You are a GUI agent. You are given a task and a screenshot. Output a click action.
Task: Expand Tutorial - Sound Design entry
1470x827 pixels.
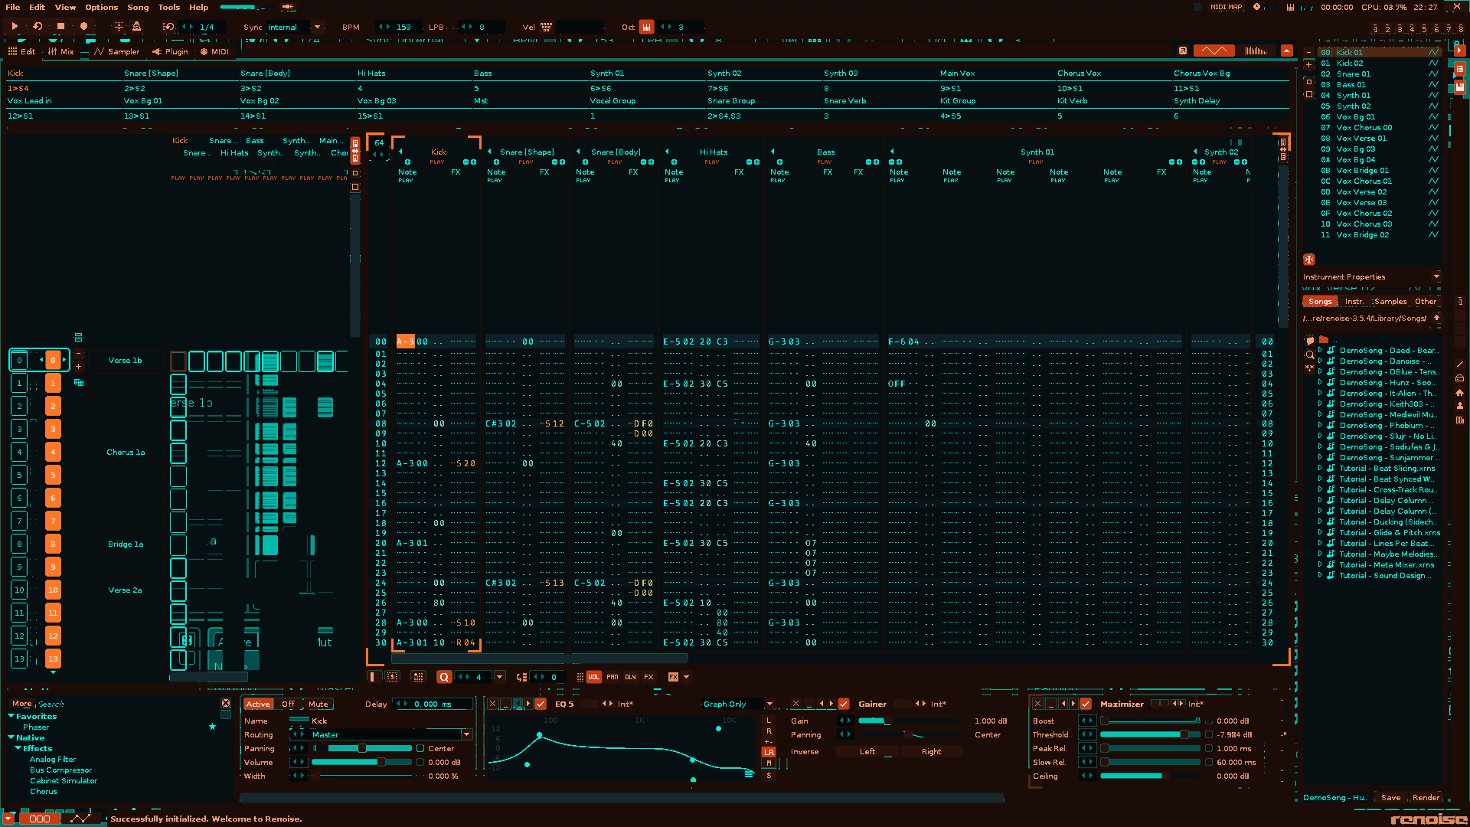pyautogui.click(x=1320, y=576)
